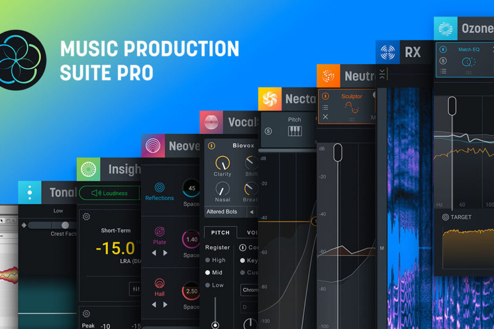
Task: Solo the Match EQ module in Ozone
Action: point(444,61)
